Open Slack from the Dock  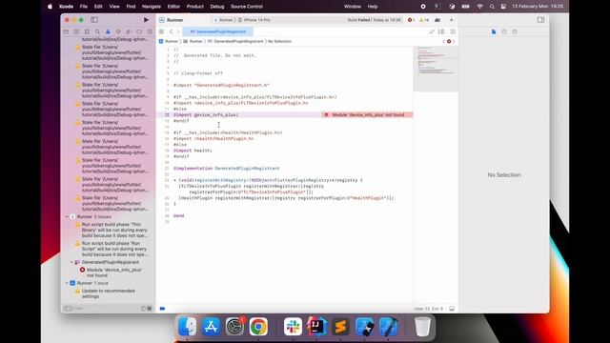(x=293, y=326)
